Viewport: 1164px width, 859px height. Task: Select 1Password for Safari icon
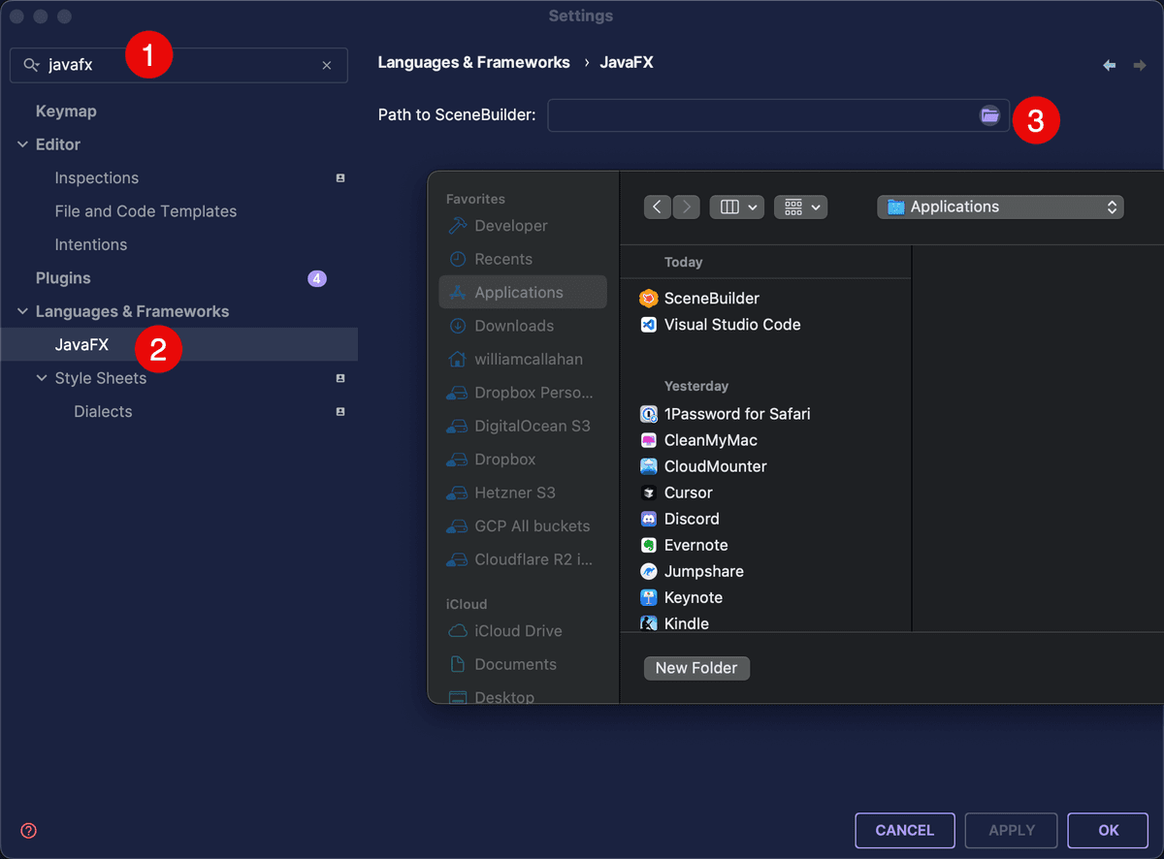648,414
